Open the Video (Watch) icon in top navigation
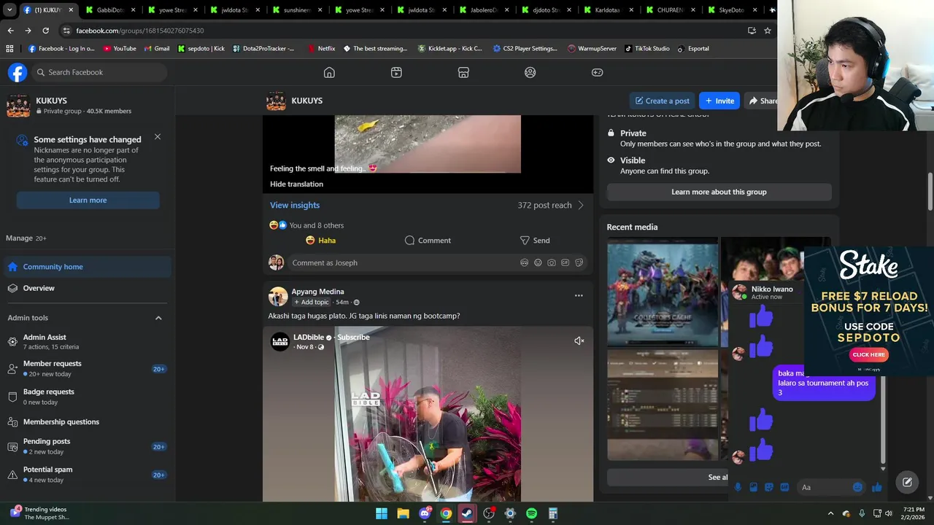This screenshot has height=525, width=934. click(396, 72)
